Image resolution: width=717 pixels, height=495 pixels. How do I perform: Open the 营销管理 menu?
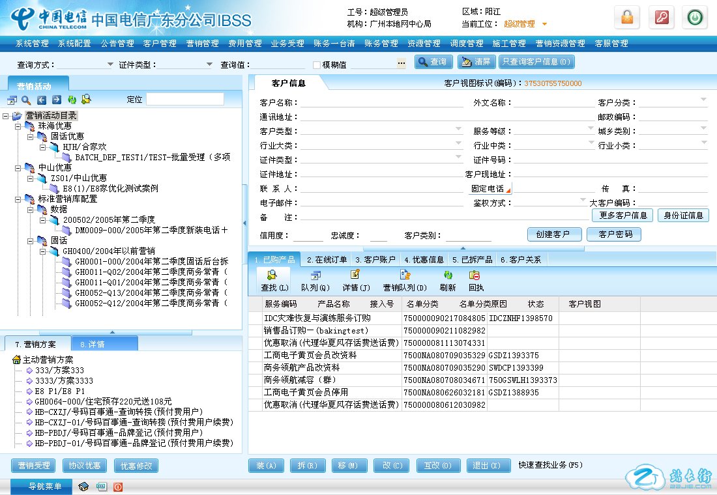pyautogui.click(x=202, y=44)
